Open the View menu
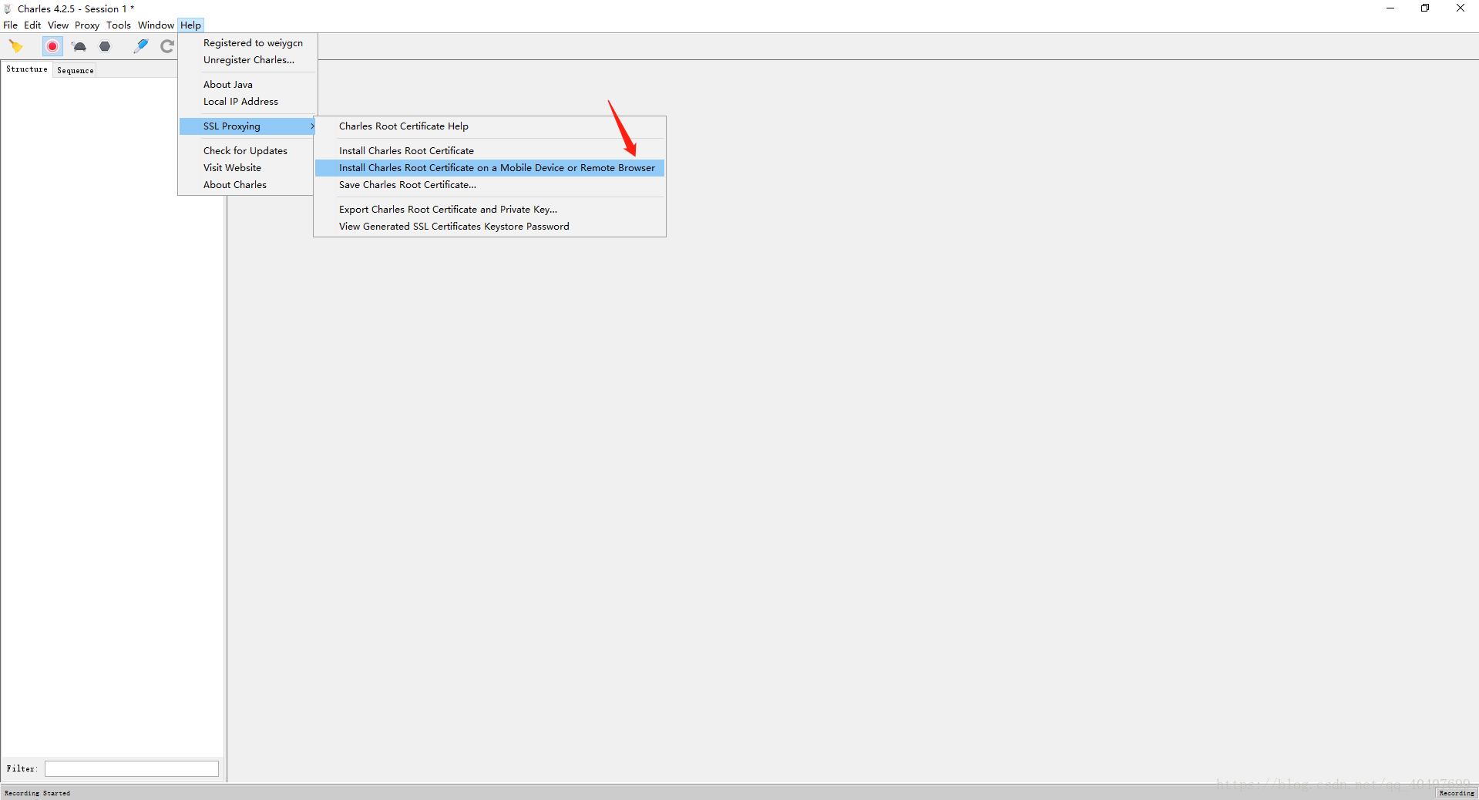Screen dimensions: 1479x800 58,25
